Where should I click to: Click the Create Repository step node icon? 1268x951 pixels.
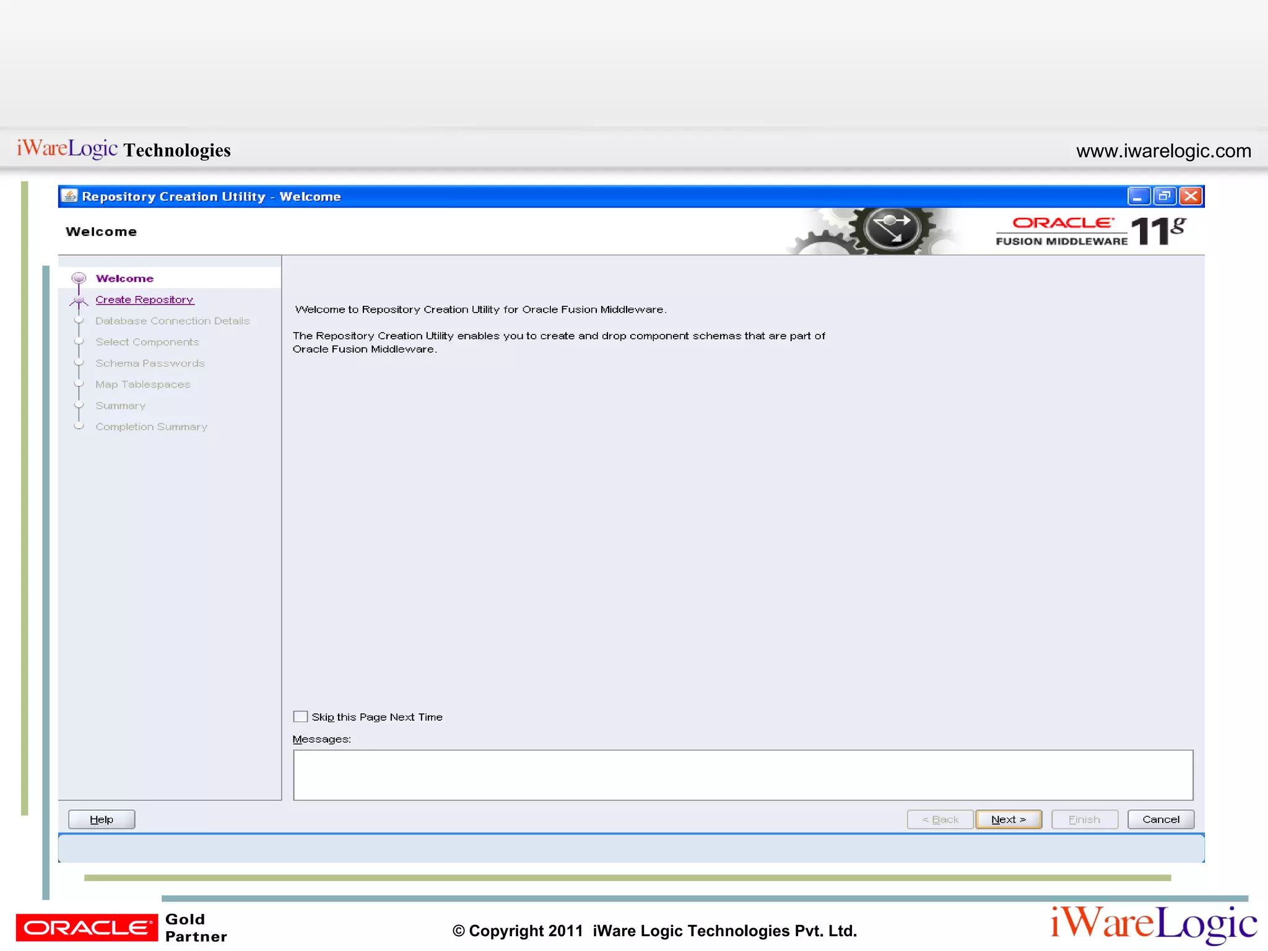tap(79, 300)
